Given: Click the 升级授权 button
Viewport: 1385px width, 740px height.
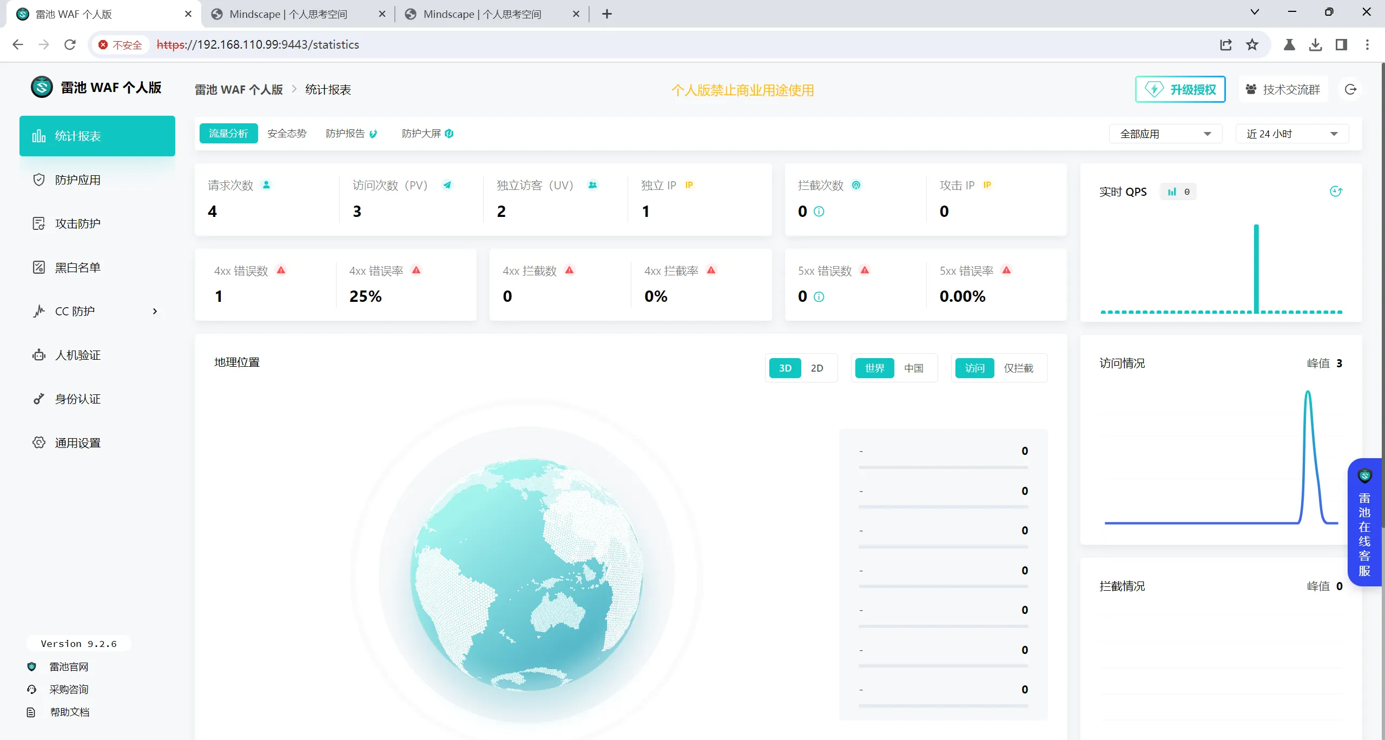Looking at the screenshot, I should pyautogui.click(x=1180, y=89).
